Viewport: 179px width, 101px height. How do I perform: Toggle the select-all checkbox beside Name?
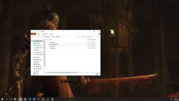click(x=47, y=40)
